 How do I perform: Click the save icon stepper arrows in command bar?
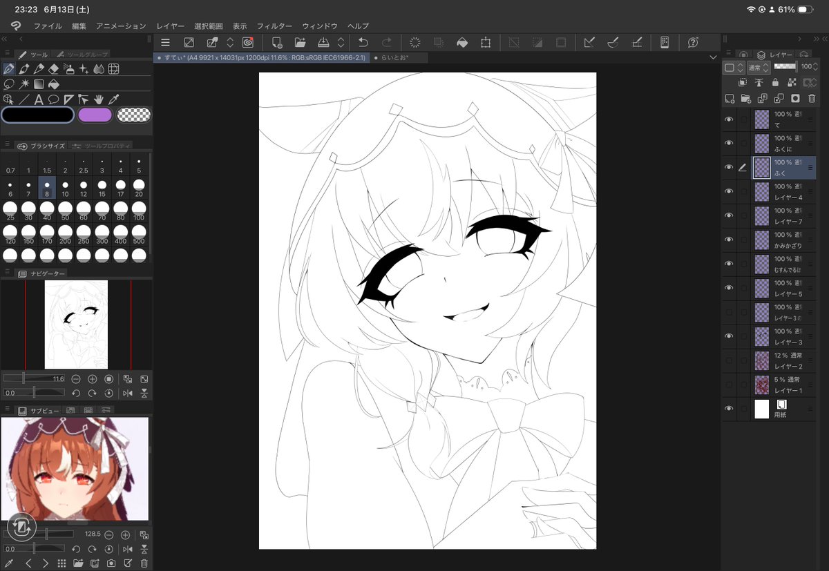point(341,42)
